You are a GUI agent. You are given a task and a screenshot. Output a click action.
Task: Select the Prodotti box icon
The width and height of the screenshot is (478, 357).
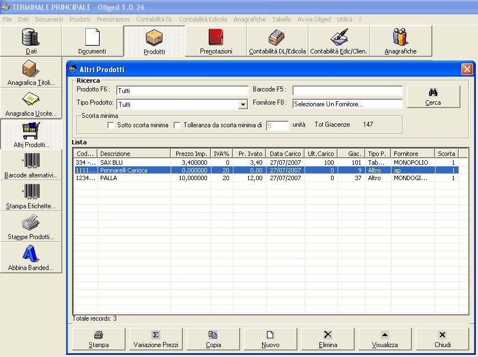click(x=154, y=41)
